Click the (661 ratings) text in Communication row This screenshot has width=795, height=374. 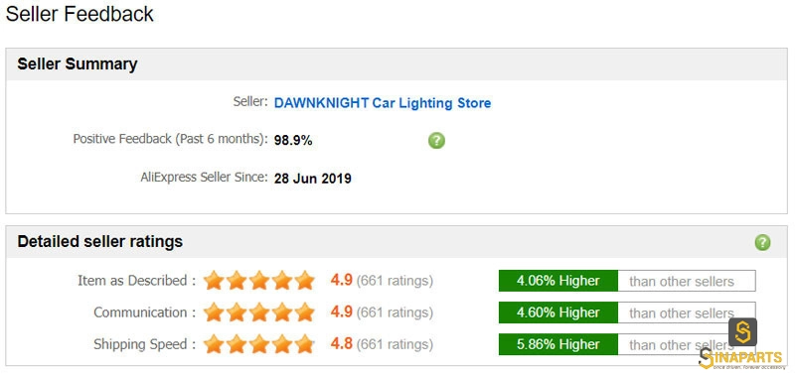395,312
